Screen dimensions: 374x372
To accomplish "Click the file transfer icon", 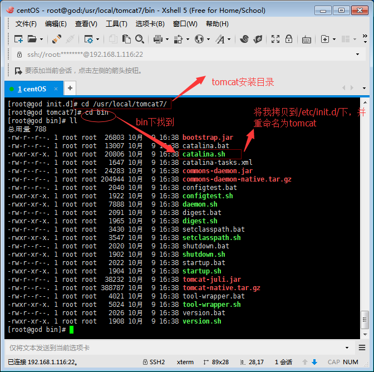I will point(178,39).
